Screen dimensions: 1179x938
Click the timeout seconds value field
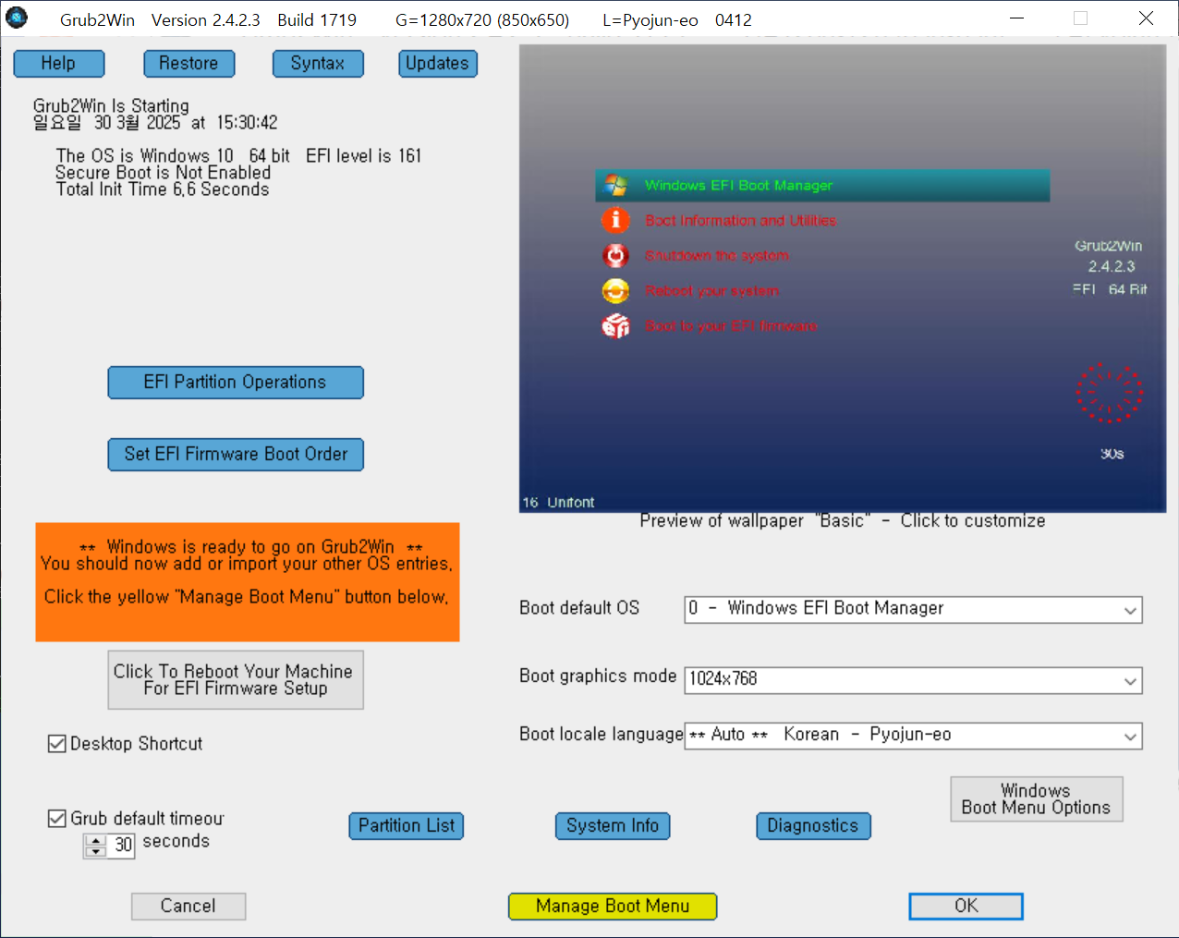tap(122, 846)
